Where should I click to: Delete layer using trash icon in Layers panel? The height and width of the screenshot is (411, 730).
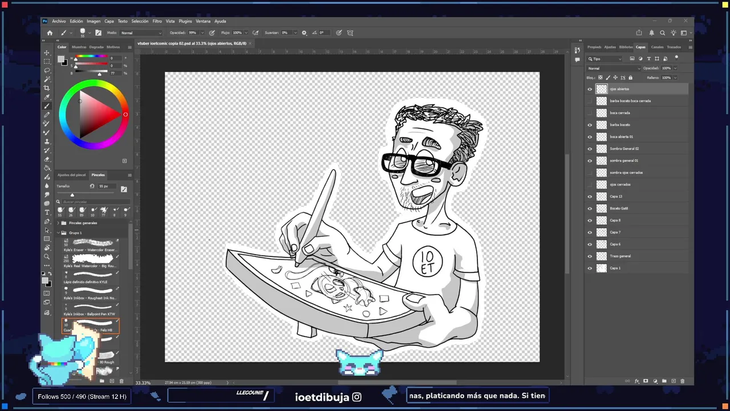(x=683, y=381)
